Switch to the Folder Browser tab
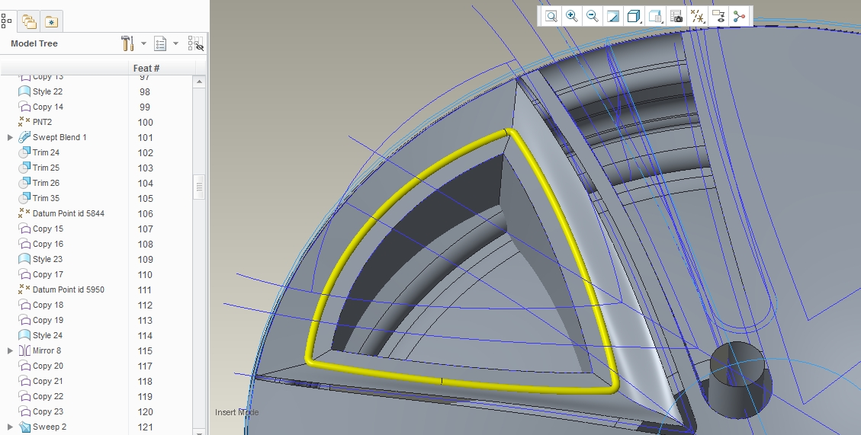 (x=28, y=21)
